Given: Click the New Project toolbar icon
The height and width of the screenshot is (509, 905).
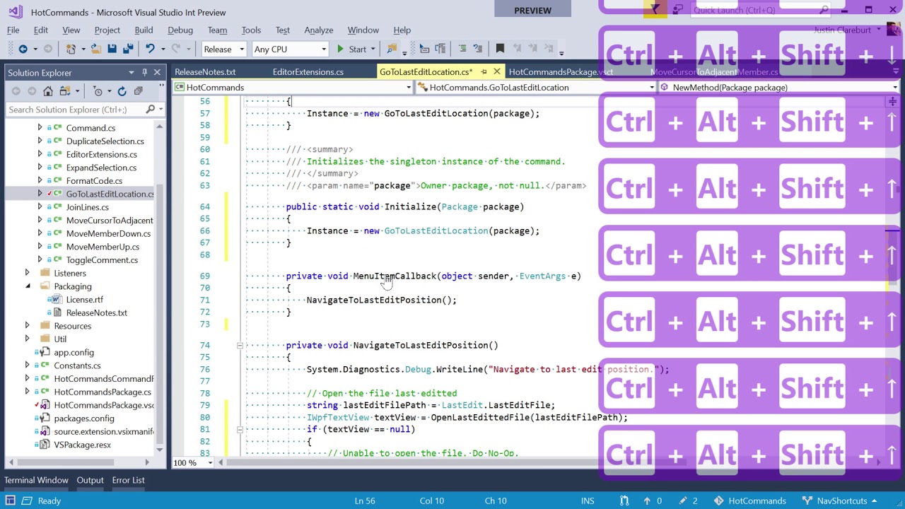Looking at the screenshot, I should (x=71, y=49).
